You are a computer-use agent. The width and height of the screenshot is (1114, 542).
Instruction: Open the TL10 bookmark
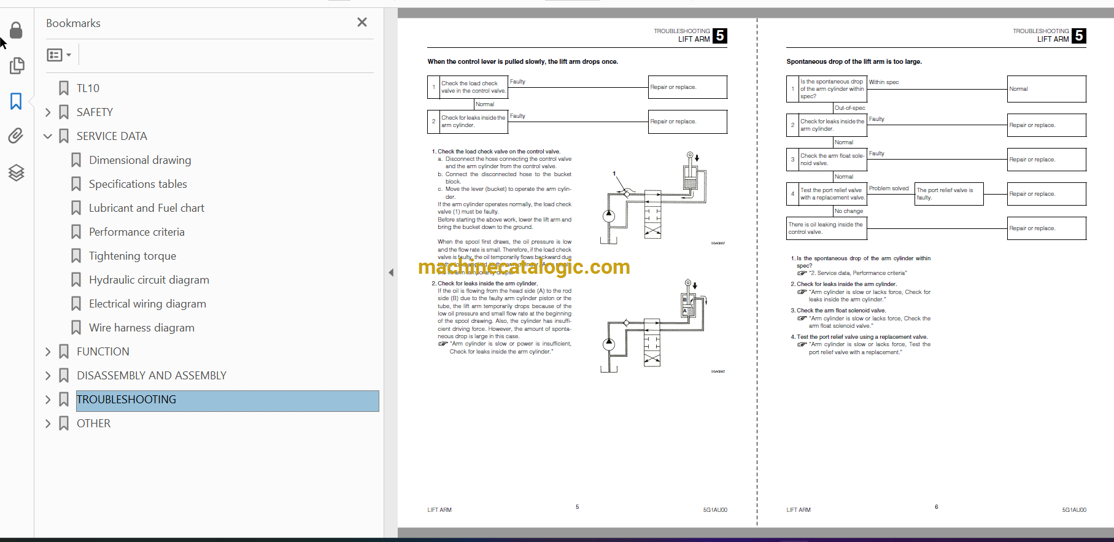pyautogui.click(x=88, y=88)
